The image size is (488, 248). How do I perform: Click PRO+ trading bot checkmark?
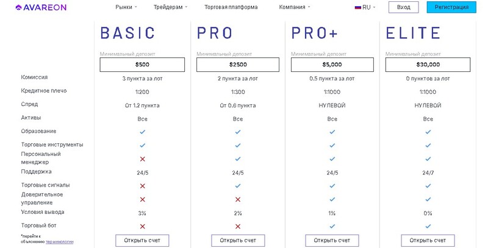332,226
